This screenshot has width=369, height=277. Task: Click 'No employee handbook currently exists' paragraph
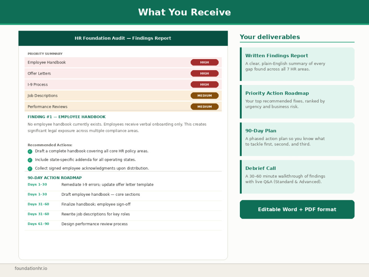(117, 127)
